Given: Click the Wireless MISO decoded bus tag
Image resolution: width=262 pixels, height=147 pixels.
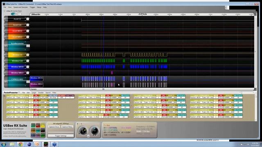Looking at the screenshot, I should tap(36, 85).
